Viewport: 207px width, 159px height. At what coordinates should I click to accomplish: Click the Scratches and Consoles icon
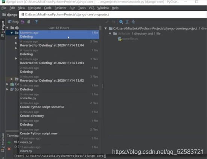pyautogui.click(x=12, y=89)
